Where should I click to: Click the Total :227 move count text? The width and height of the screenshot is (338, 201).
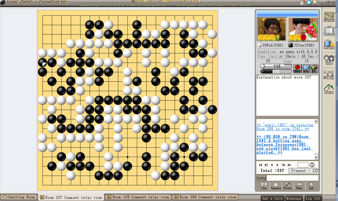coord(272,170)
